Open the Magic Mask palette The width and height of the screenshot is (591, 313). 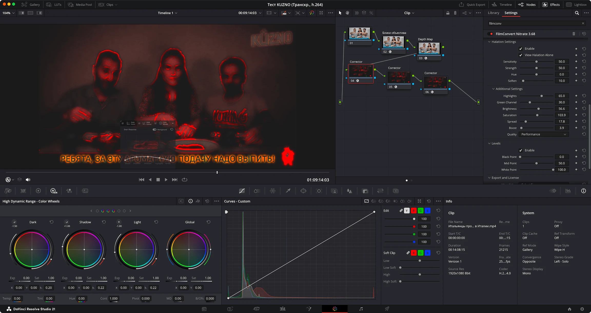point(334,191)
